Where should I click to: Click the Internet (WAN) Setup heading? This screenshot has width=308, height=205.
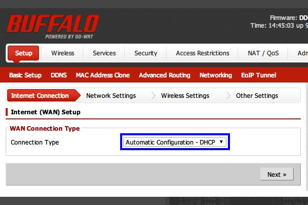pos(46,112)
